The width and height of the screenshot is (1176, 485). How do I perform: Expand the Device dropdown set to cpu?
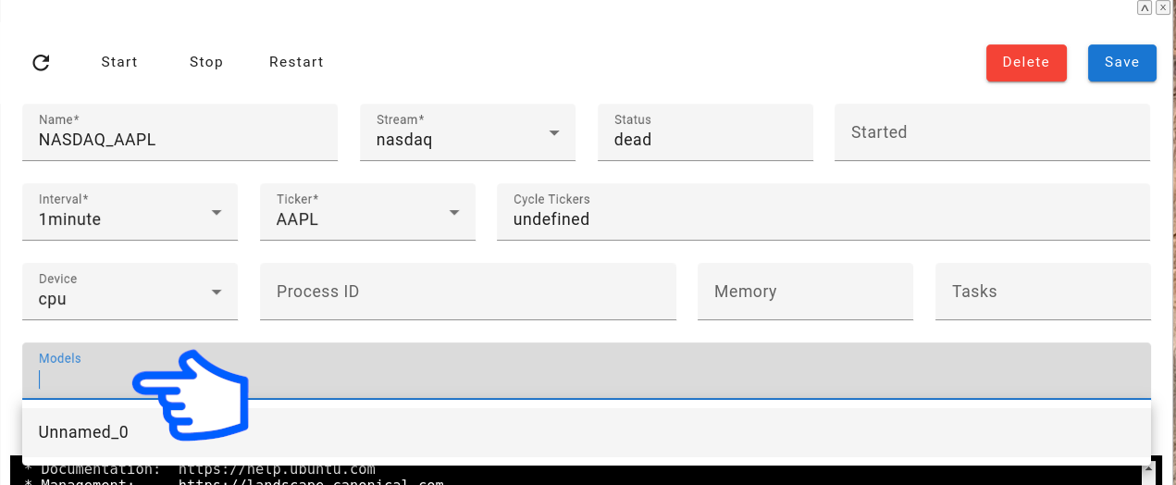pos(130,292)
